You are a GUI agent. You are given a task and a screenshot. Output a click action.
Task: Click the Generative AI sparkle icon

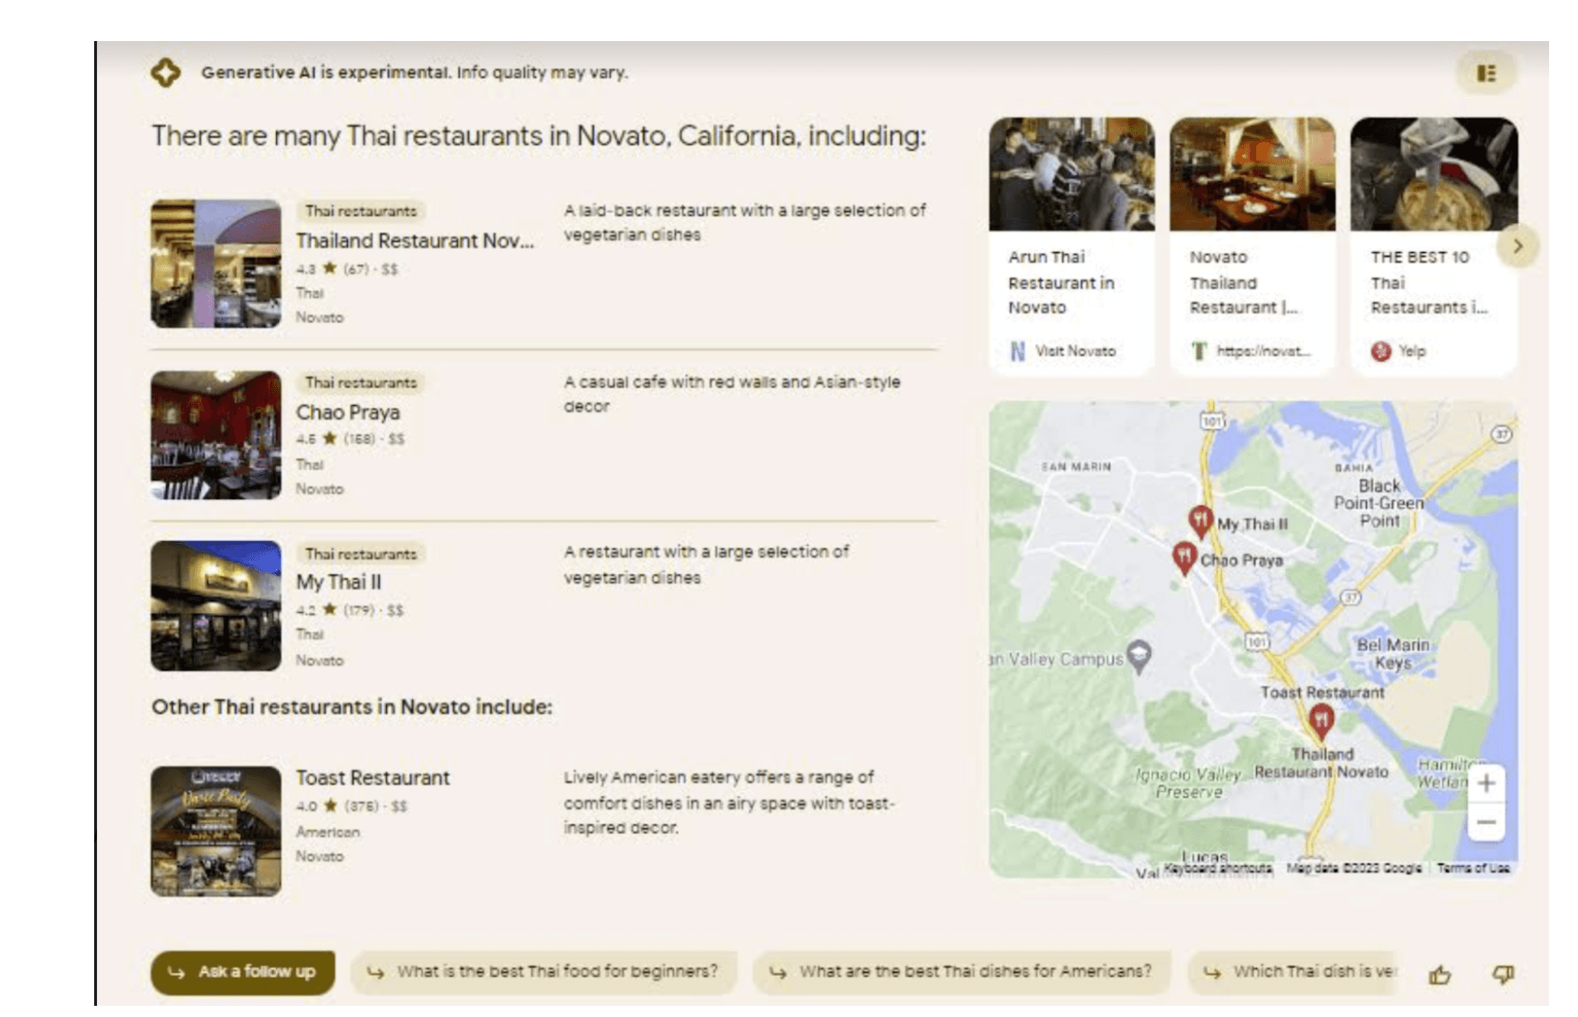166,72
